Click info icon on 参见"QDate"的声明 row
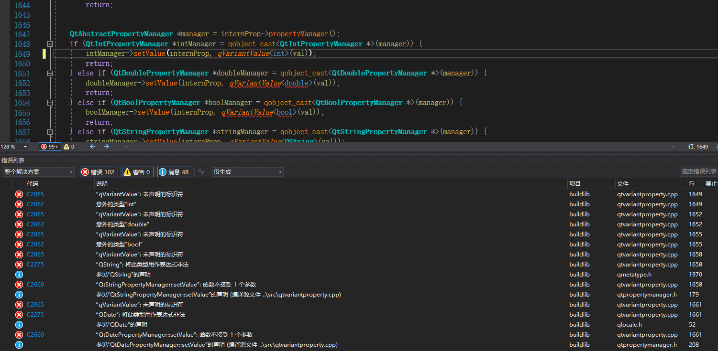This screenshot has width=718, height=351. pyautogui.click(x=19, y=325)
